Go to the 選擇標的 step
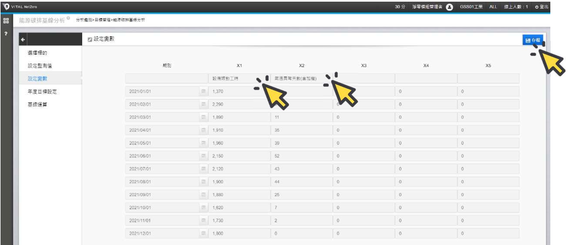Viewport: 568px width, 245px height. (x=38, y=52)
